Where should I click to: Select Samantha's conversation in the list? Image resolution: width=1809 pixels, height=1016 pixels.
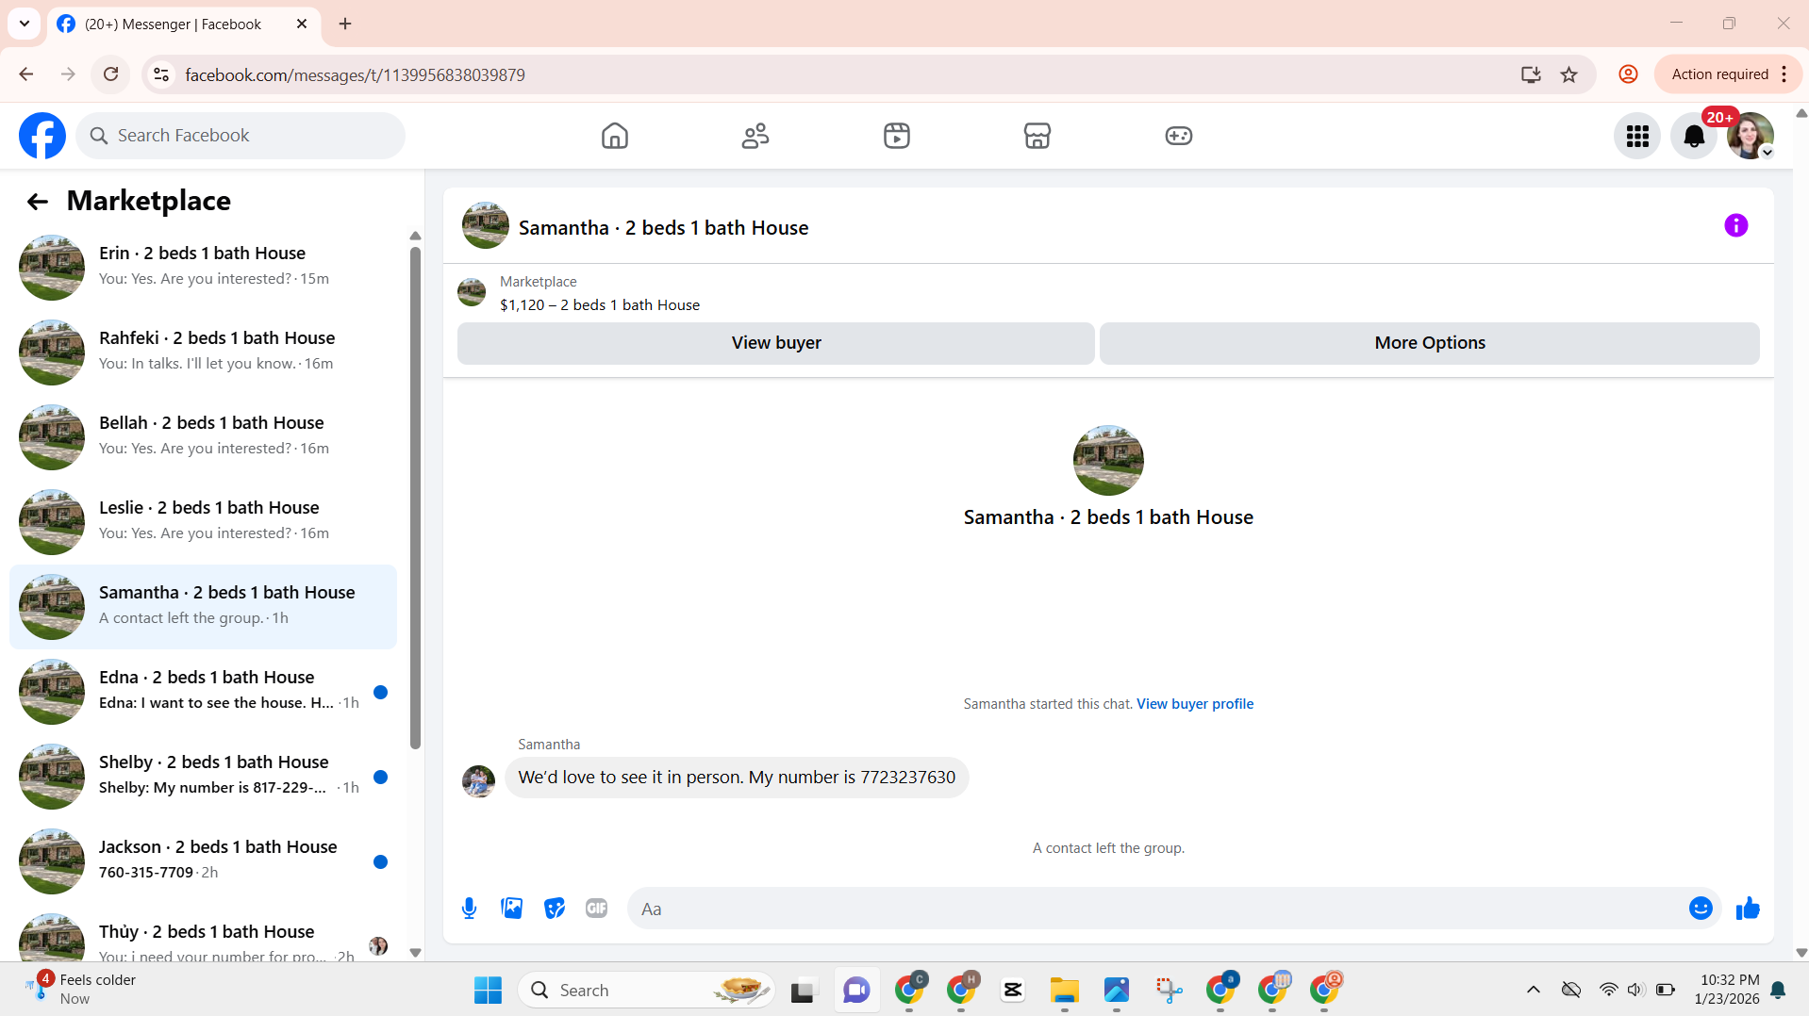(203, 607)
